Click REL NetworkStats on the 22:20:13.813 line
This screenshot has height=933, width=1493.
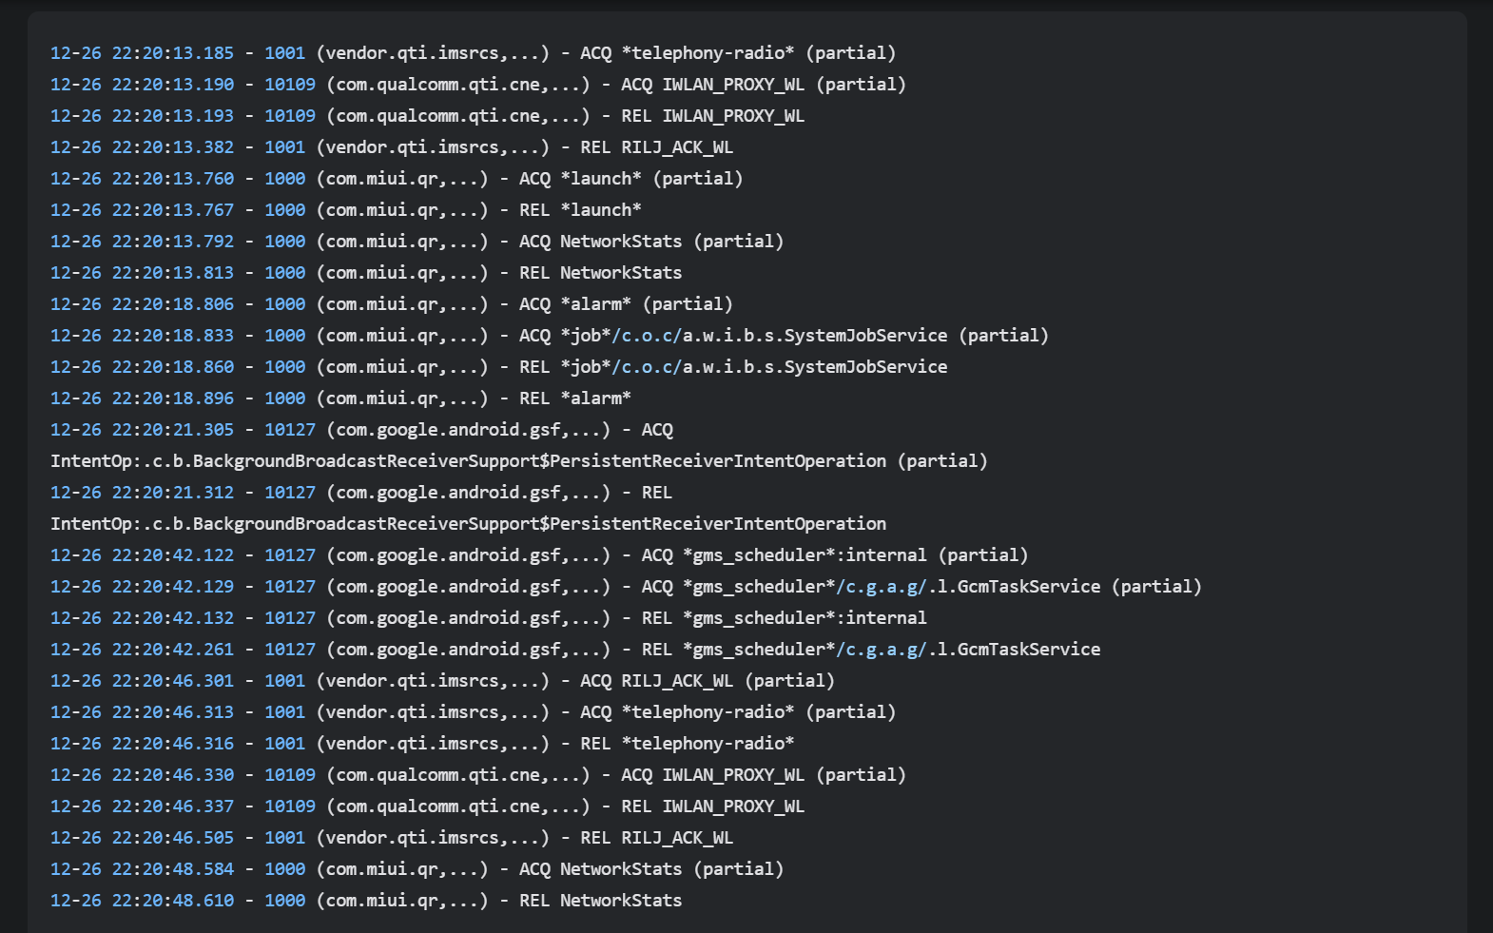point(600,273)
